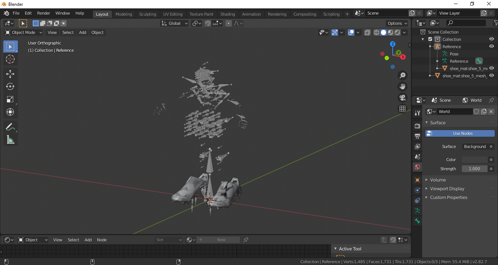Open the viewport Select menu

click(68, 32)
